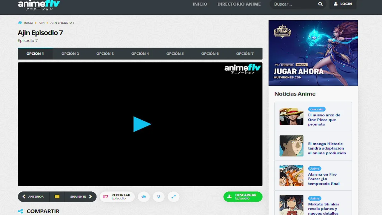Open the Directorio Anime menu item
This screenshot has width=382, height=215.
pos(239,4)
